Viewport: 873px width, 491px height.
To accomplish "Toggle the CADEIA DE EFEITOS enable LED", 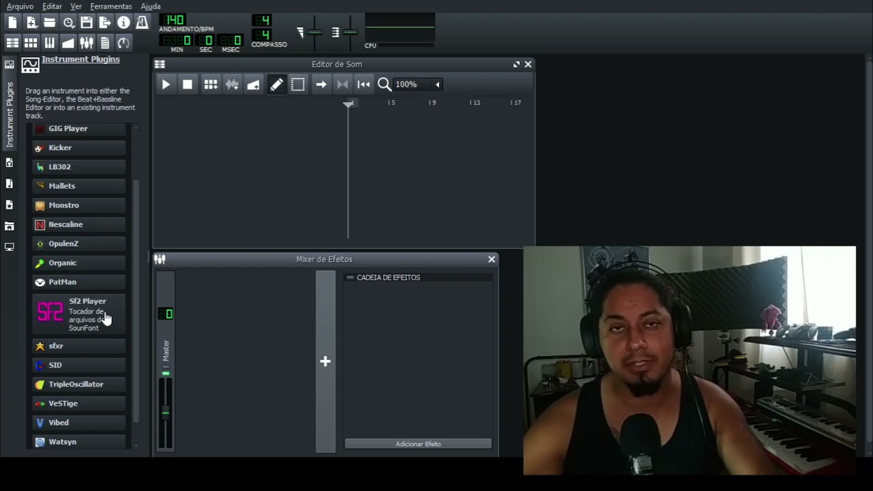I will pyautogui.click(x=350, y=278).
